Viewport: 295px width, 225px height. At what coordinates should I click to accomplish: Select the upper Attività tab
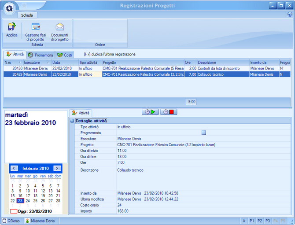15,54
